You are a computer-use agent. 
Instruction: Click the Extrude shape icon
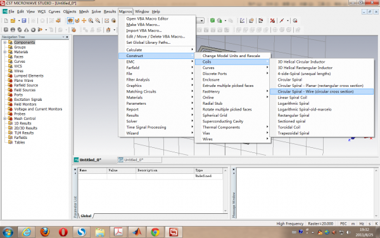(40, 30)
